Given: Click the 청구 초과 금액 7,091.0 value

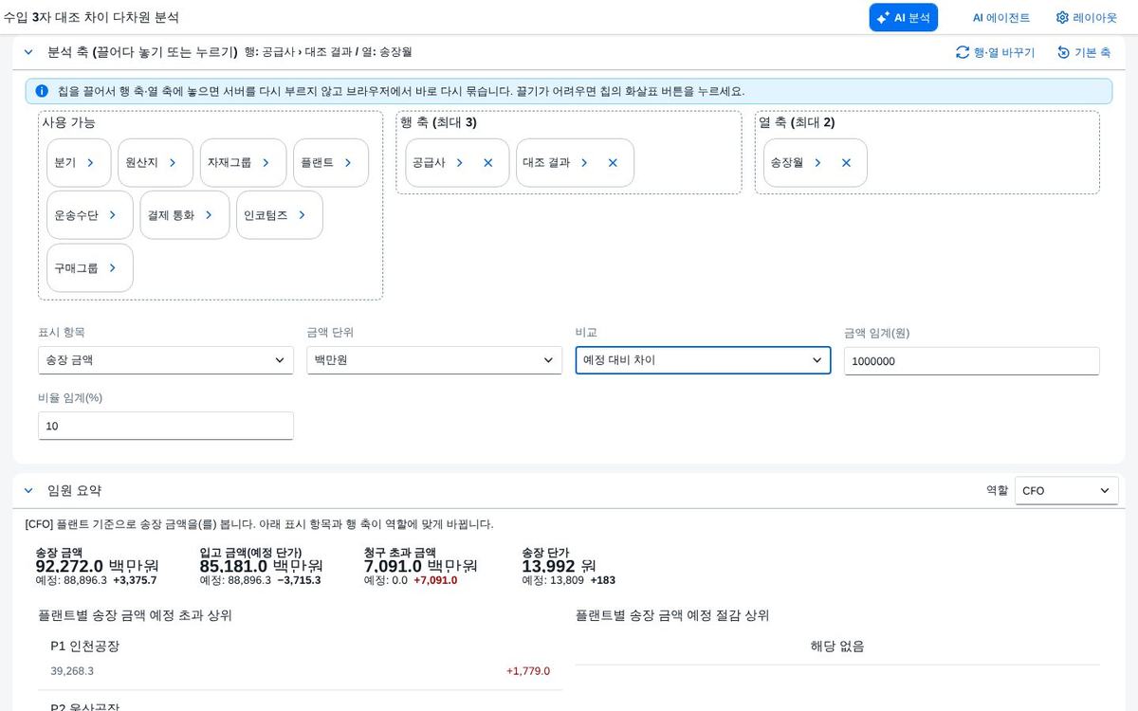Looking at the screenshot, I should tap(420, 566).
